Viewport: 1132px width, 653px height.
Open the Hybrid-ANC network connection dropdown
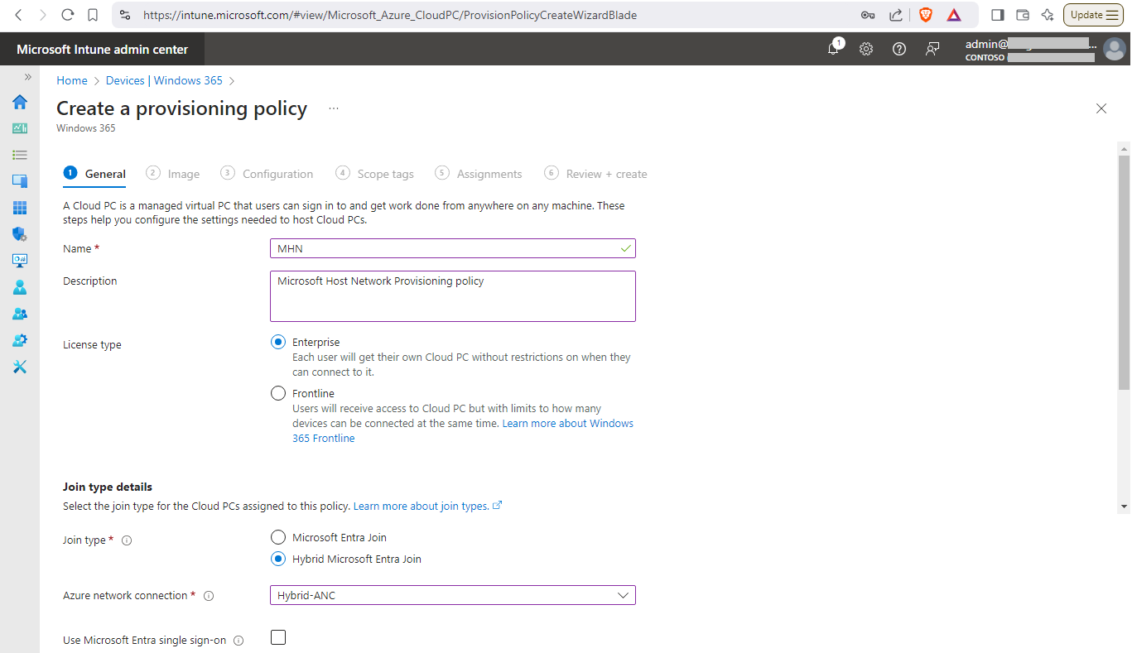coord(453,596)
